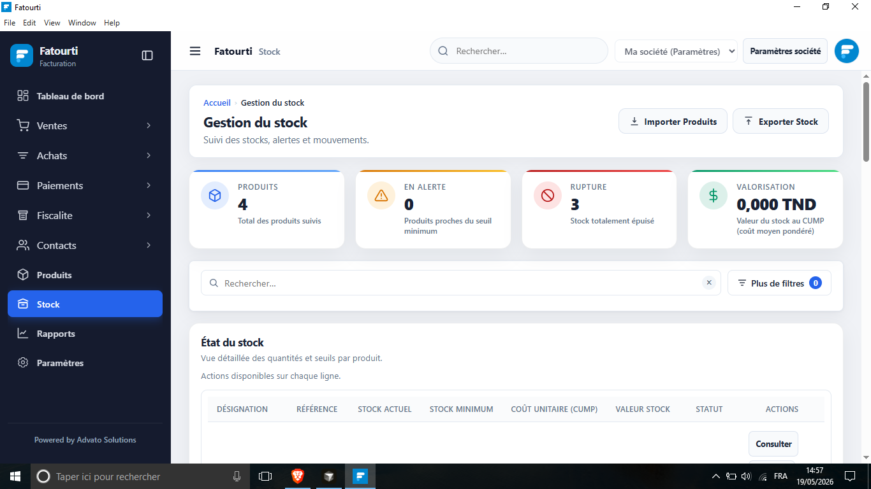
Task: Show hidden system tray icons
Action: (x=715, y=476)
